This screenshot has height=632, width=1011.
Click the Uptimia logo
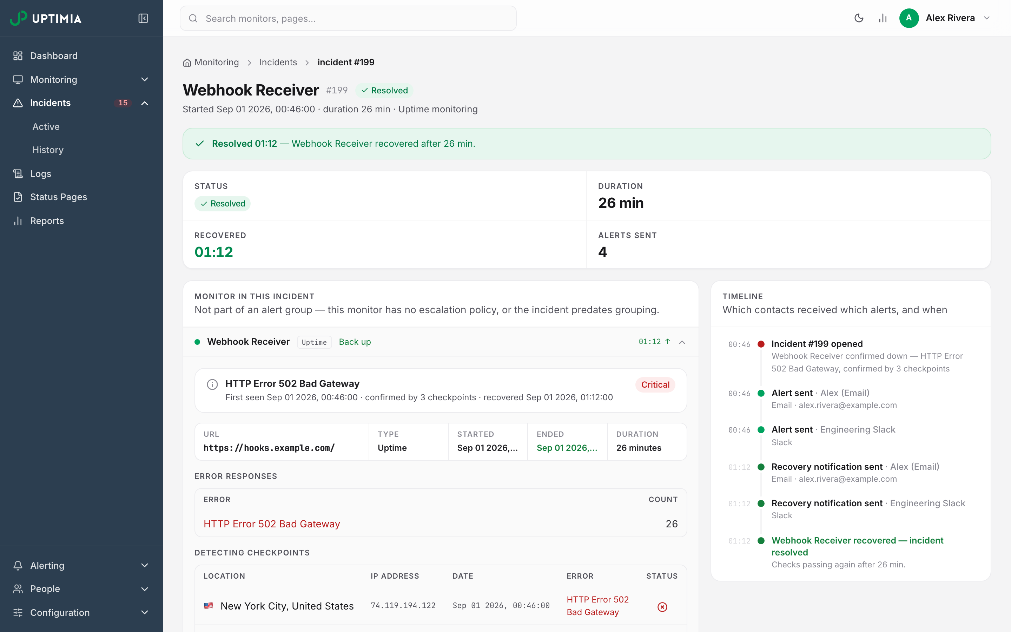(46, 18)
